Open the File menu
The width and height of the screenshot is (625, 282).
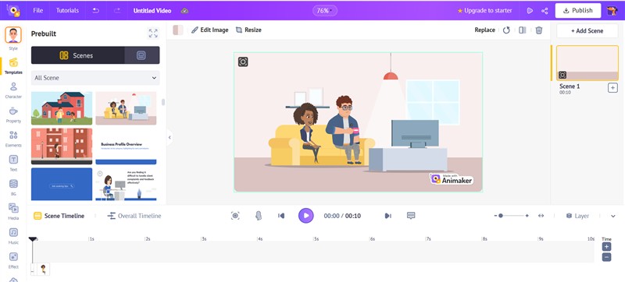tap(37, 10)
